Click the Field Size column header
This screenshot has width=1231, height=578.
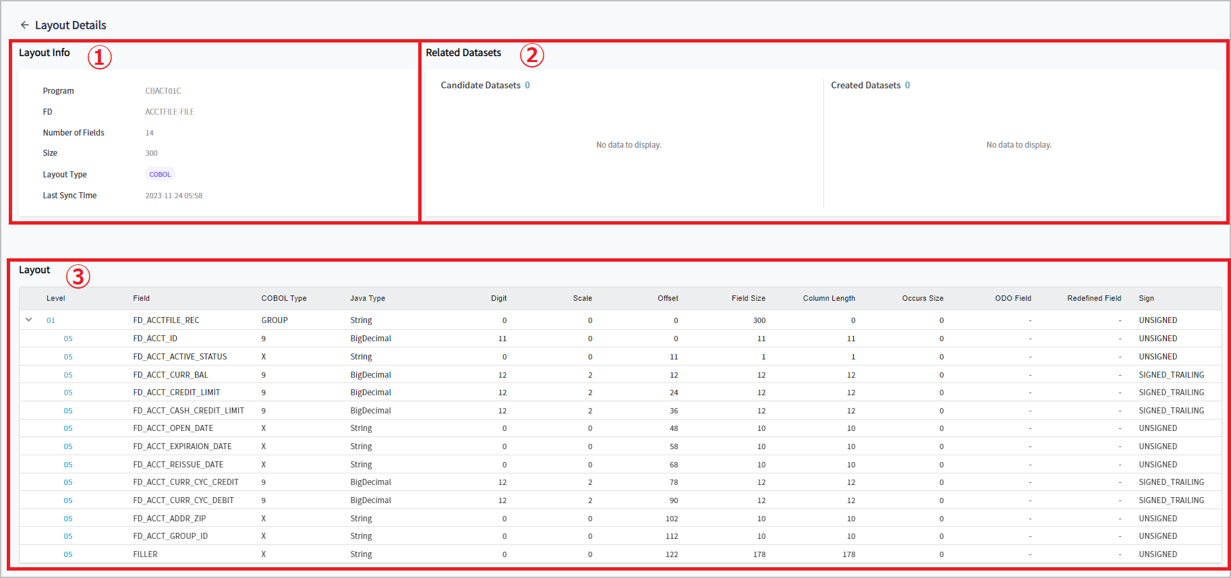point(749,298)
